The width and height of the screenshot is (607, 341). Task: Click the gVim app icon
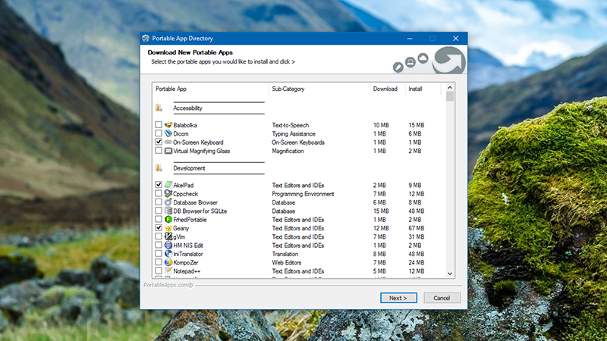[168, 236]
